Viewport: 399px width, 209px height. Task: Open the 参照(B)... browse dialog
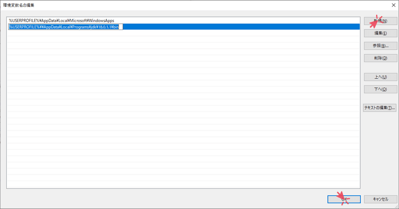[380, 46]
